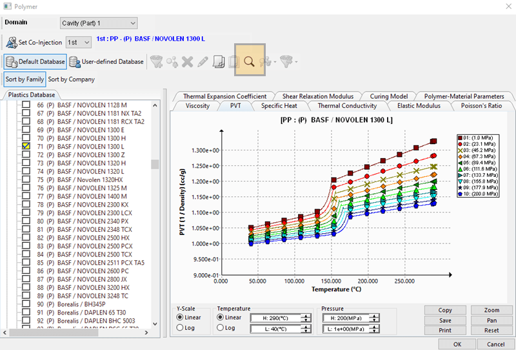Open the co-injection 1st dropdown
Image resolution: width=516 pixels, height=350 pixels.
[x=79, y=42]
